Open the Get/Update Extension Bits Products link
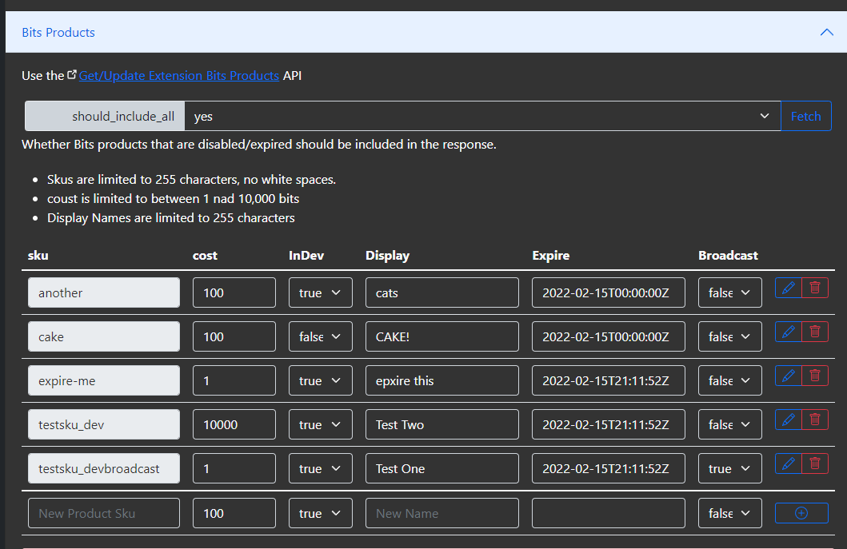Image resolution: width=847 pixels, height=549 pixels. click(x=179, y=75)
